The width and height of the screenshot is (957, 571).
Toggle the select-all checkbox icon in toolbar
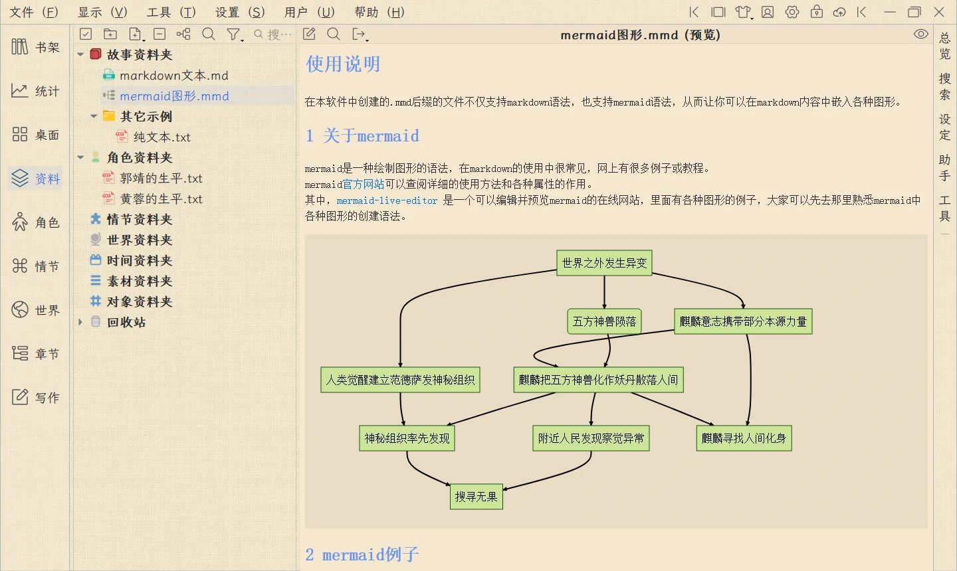tap(86, 34)
